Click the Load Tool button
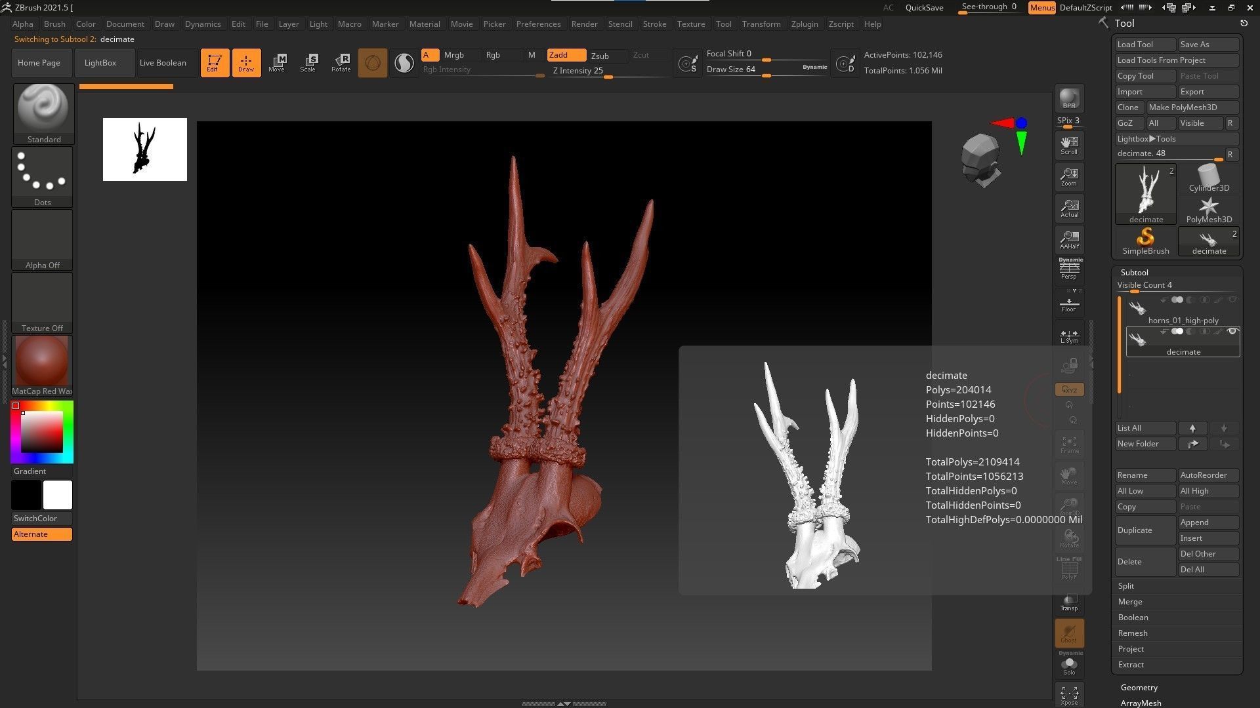The height and width of the screenshot is (708, 1260). [x=1145, y=45]
